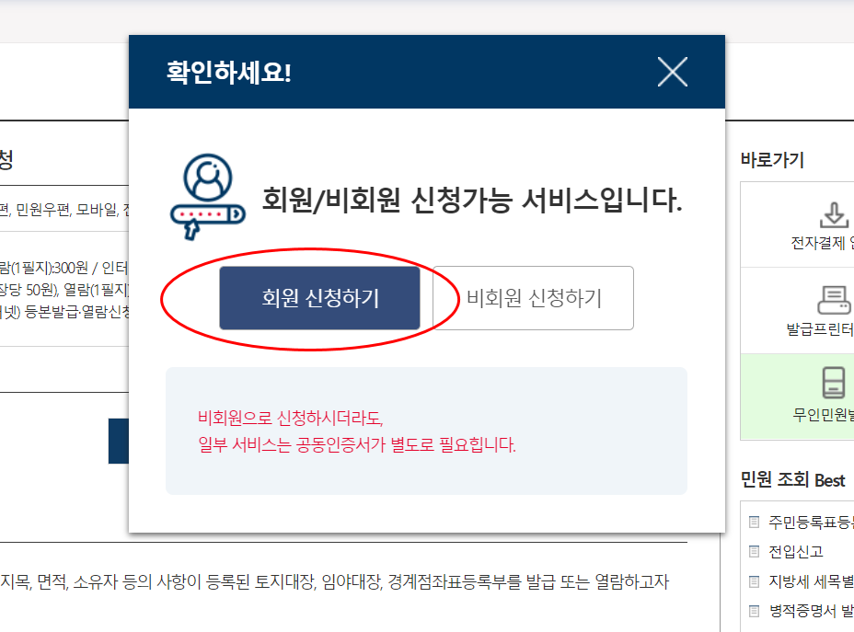
Task: Click the 비회원 신청하기 button
Action: (533, 298)
